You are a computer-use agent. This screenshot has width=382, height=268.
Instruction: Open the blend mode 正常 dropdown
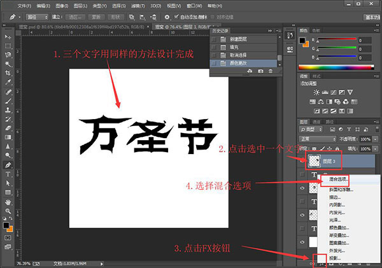318,139
